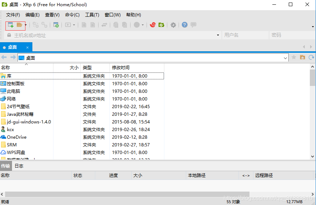The image size is (316, 205).
Task: Open Help question mark icon
Action: click(x=185, y=25)
